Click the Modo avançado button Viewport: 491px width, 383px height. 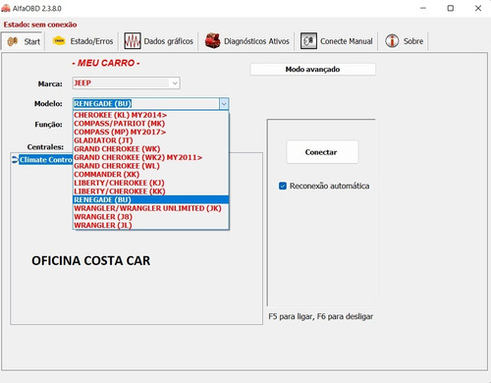coord(312,69)
